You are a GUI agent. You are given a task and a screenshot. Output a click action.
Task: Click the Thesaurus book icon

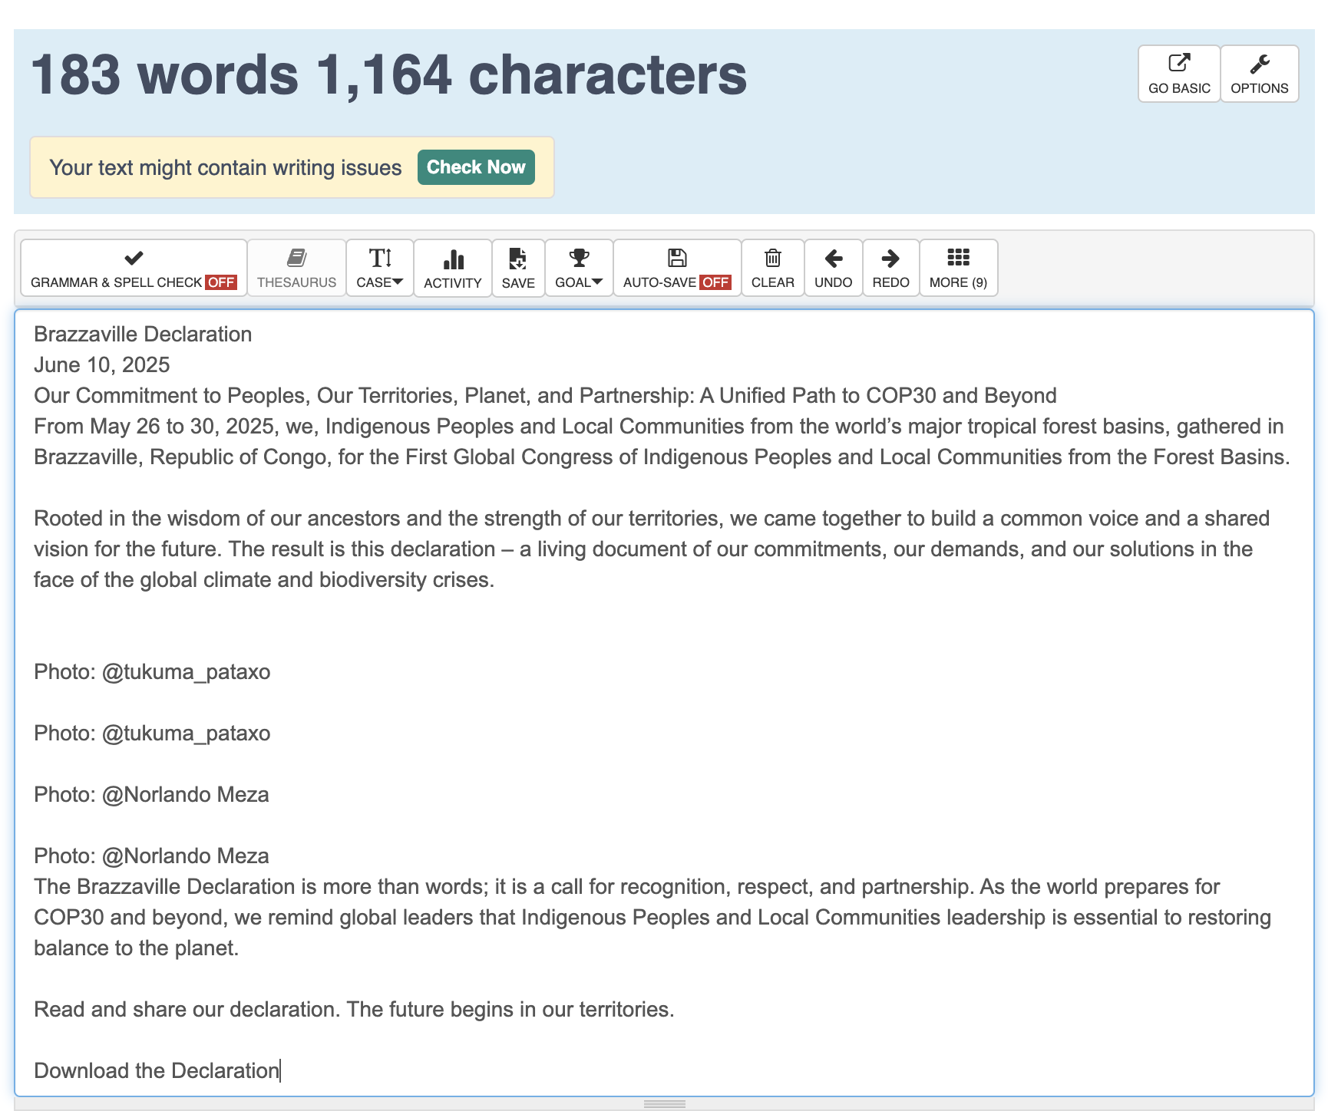tap(296, 259)
